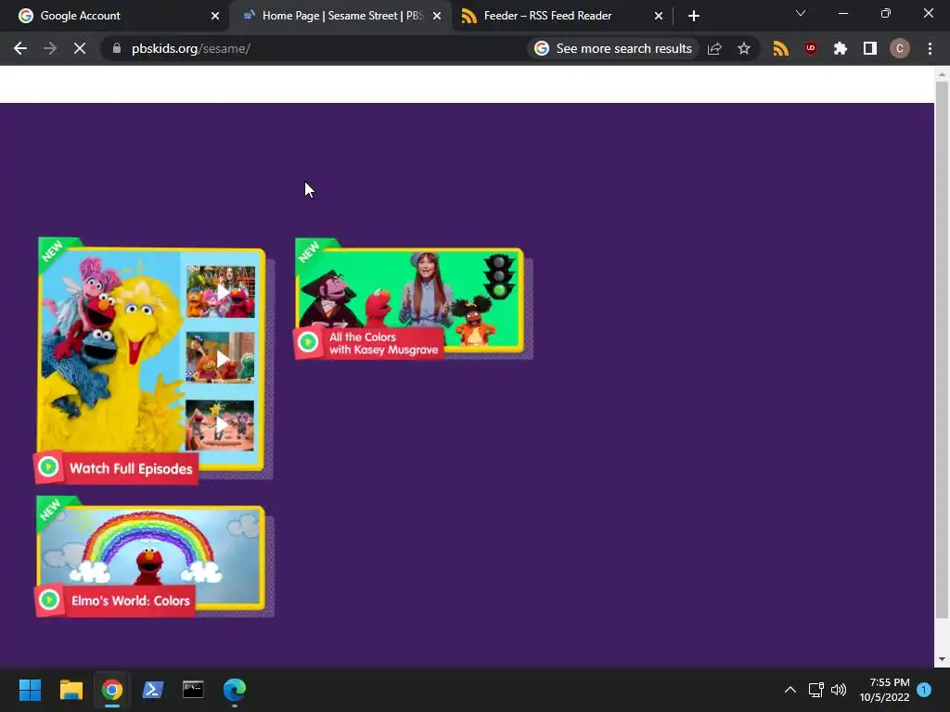Go back to the previous page
The height and width of the screenshot is (712, 950).
click(20, 48)
